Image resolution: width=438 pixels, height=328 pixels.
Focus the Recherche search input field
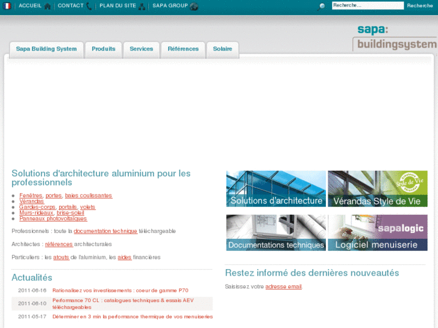(368, 5)
